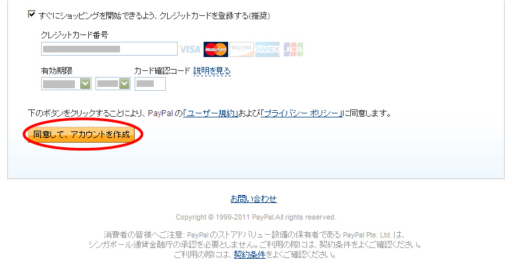Click the JCB card logo

pyautogui.click(x=293, y=49)
